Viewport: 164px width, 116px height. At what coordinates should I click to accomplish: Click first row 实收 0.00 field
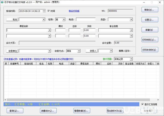point(90,30)
